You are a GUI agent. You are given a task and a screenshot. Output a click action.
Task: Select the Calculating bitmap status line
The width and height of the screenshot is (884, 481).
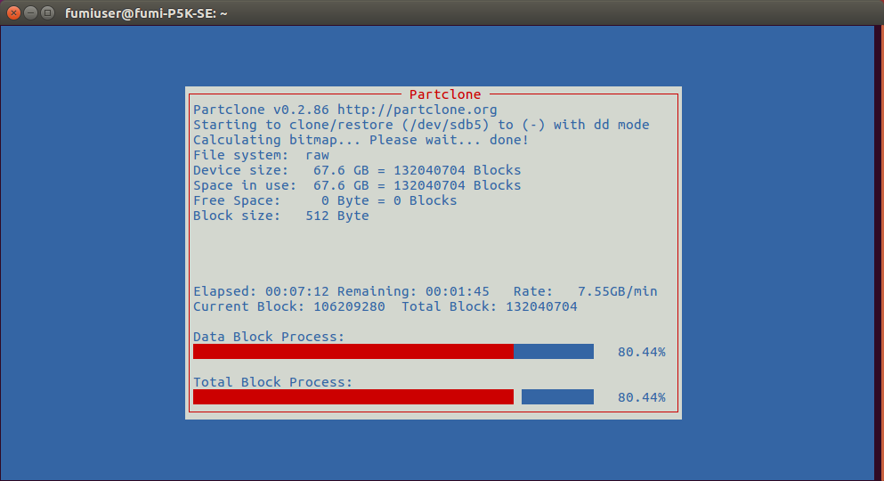click(x=361, y=140)
